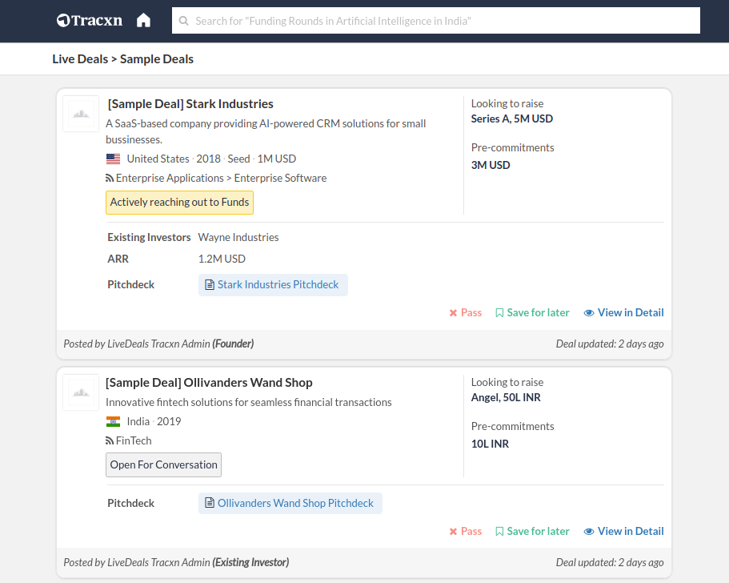Click the Tracxn logo
Screen dimensions: 729x583
point(90,21)
